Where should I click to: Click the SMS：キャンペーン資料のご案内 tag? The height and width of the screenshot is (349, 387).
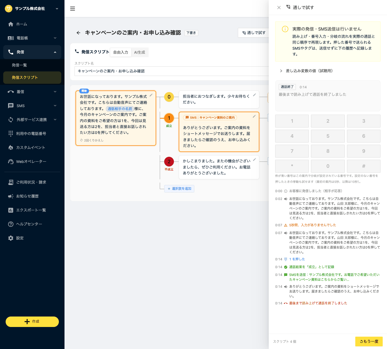click(210, 118)
